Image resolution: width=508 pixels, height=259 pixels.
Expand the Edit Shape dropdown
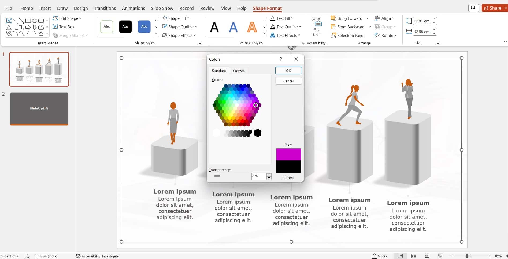pos(80,18)
